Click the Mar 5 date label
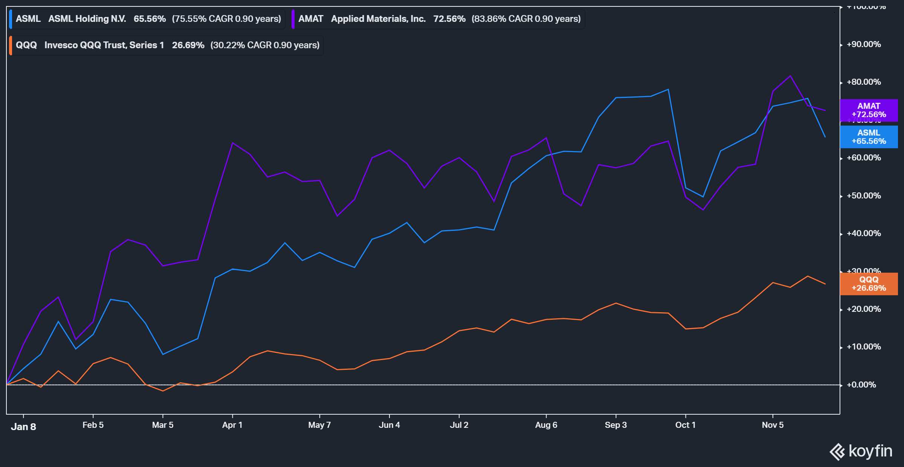The image size is (904, 467). [163, 425]
